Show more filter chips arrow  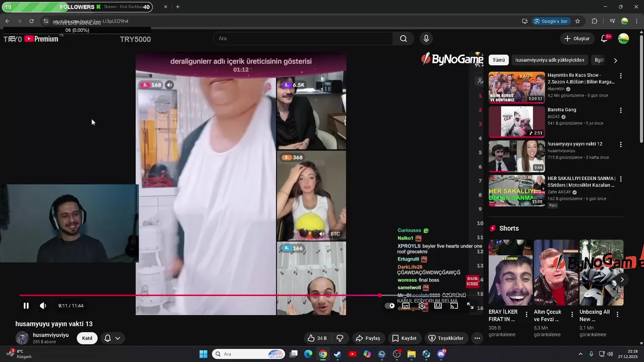coord(615,60)
